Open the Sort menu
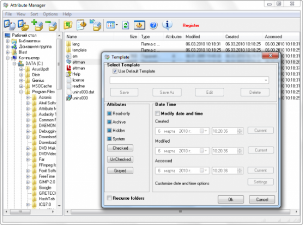Image resolution: width=303 pixels, height=225 pixels. click(x=34, y=14)
